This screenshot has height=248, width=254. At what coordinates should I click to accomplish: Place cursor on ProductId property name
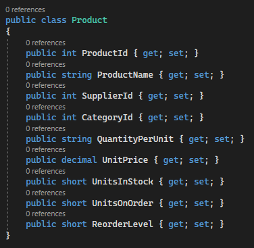click(105, 53)
